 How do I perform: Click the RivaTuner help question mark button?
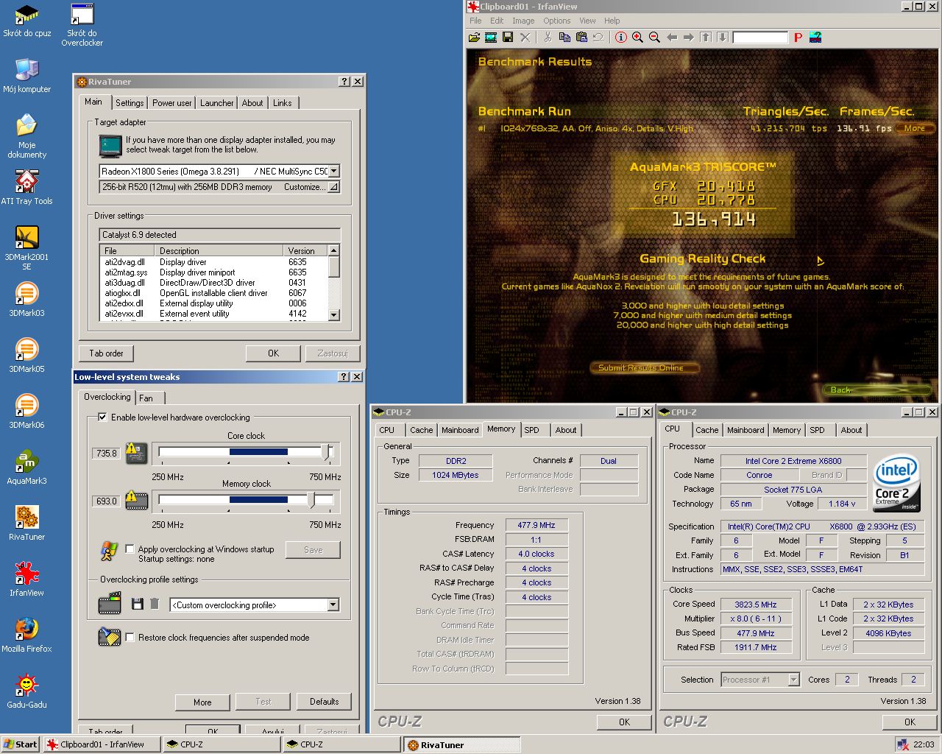tap(344, 82)
